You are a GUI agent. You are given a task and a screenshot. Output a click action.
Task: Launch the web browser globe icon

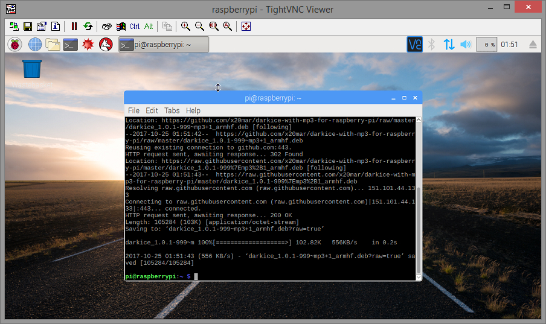35,45
